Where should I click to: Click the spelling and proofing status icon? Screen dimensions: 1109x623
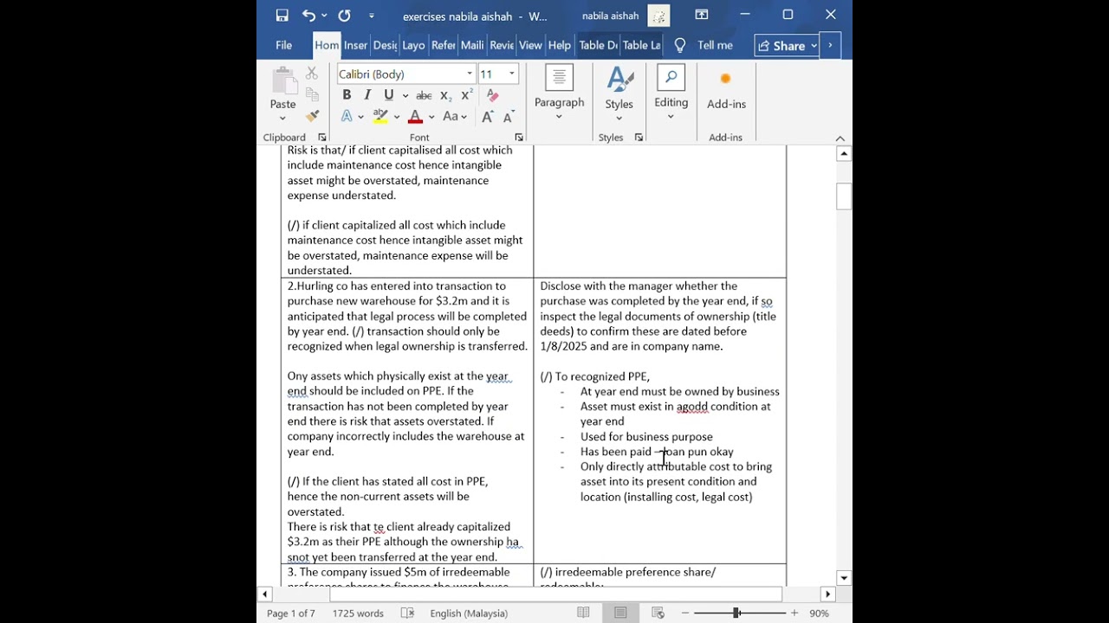[x=407, y=613]
